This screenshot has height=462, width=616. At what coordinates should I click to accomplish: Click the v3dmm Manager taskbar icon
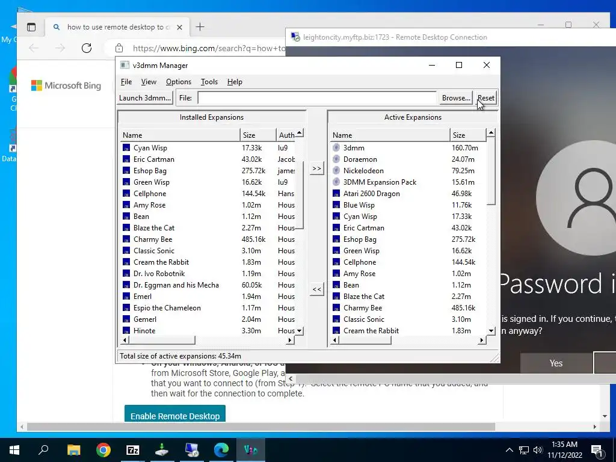[251, 450]
